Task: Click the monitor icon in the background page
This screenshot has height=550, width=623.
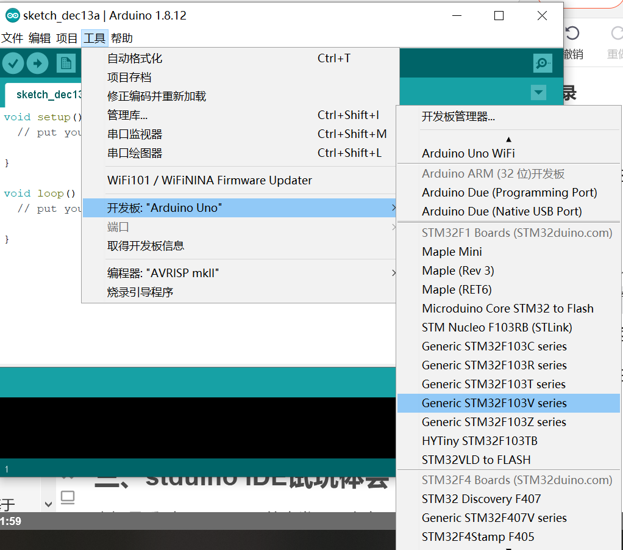Action: click(68, 498)
